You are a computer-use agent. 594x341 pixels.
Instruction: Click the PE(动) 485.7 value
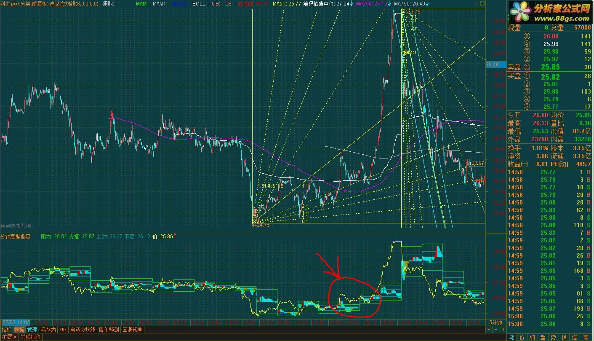tap(583, 164)
